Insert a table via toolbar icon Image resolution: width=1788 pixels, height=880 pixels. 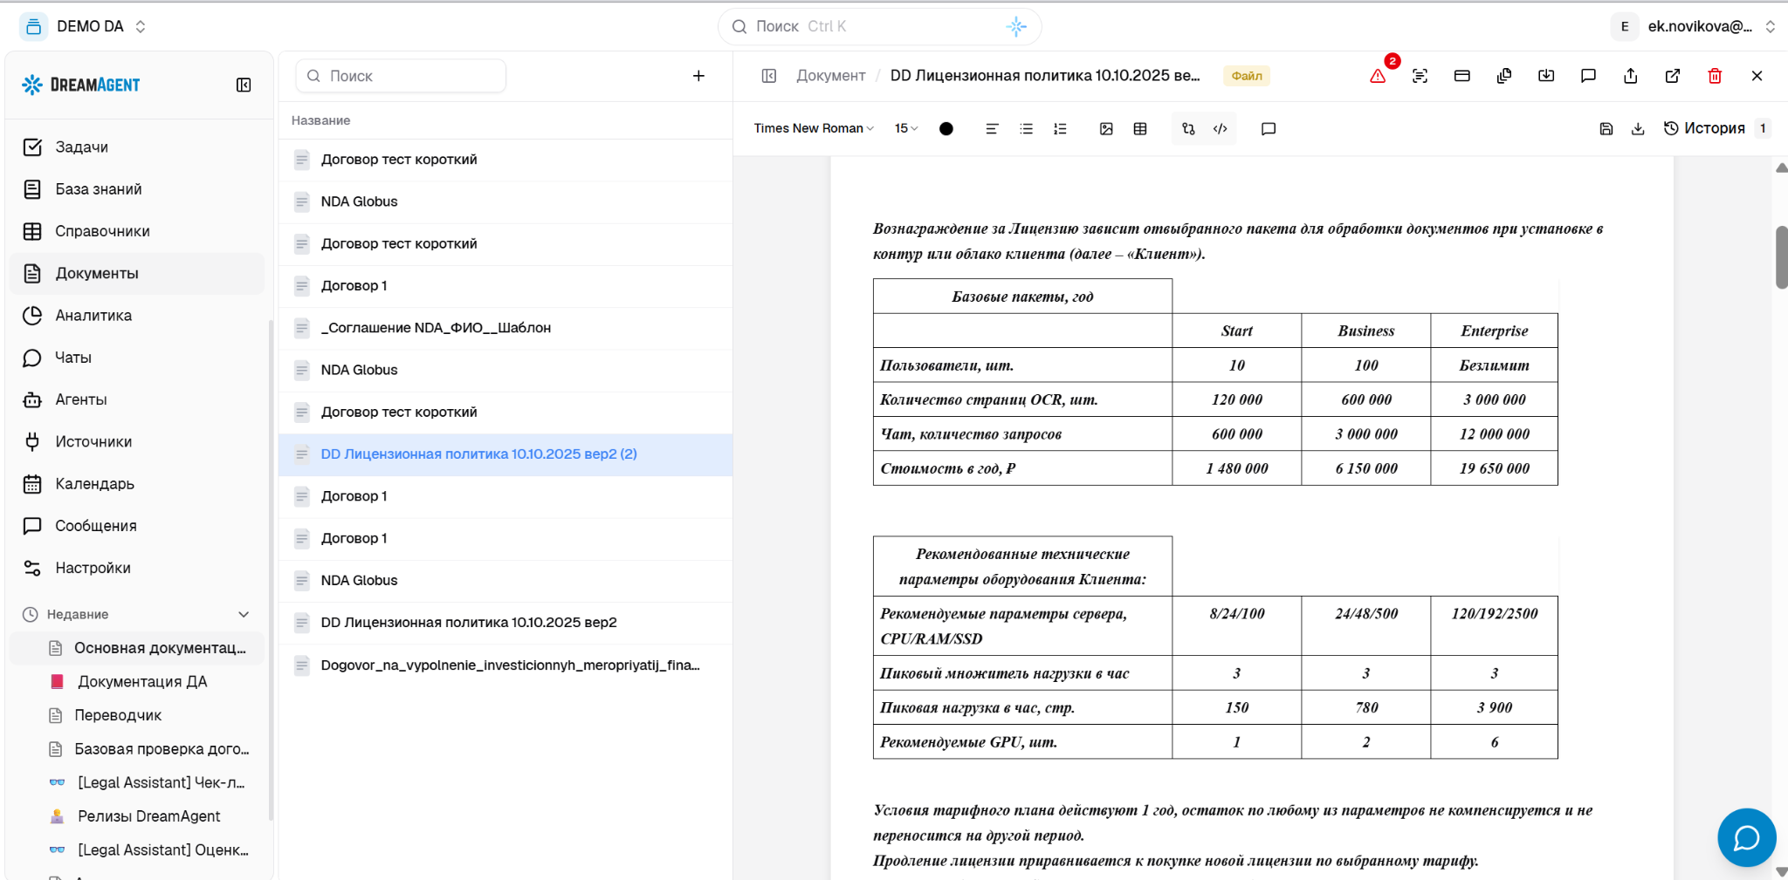[1140, 128]
